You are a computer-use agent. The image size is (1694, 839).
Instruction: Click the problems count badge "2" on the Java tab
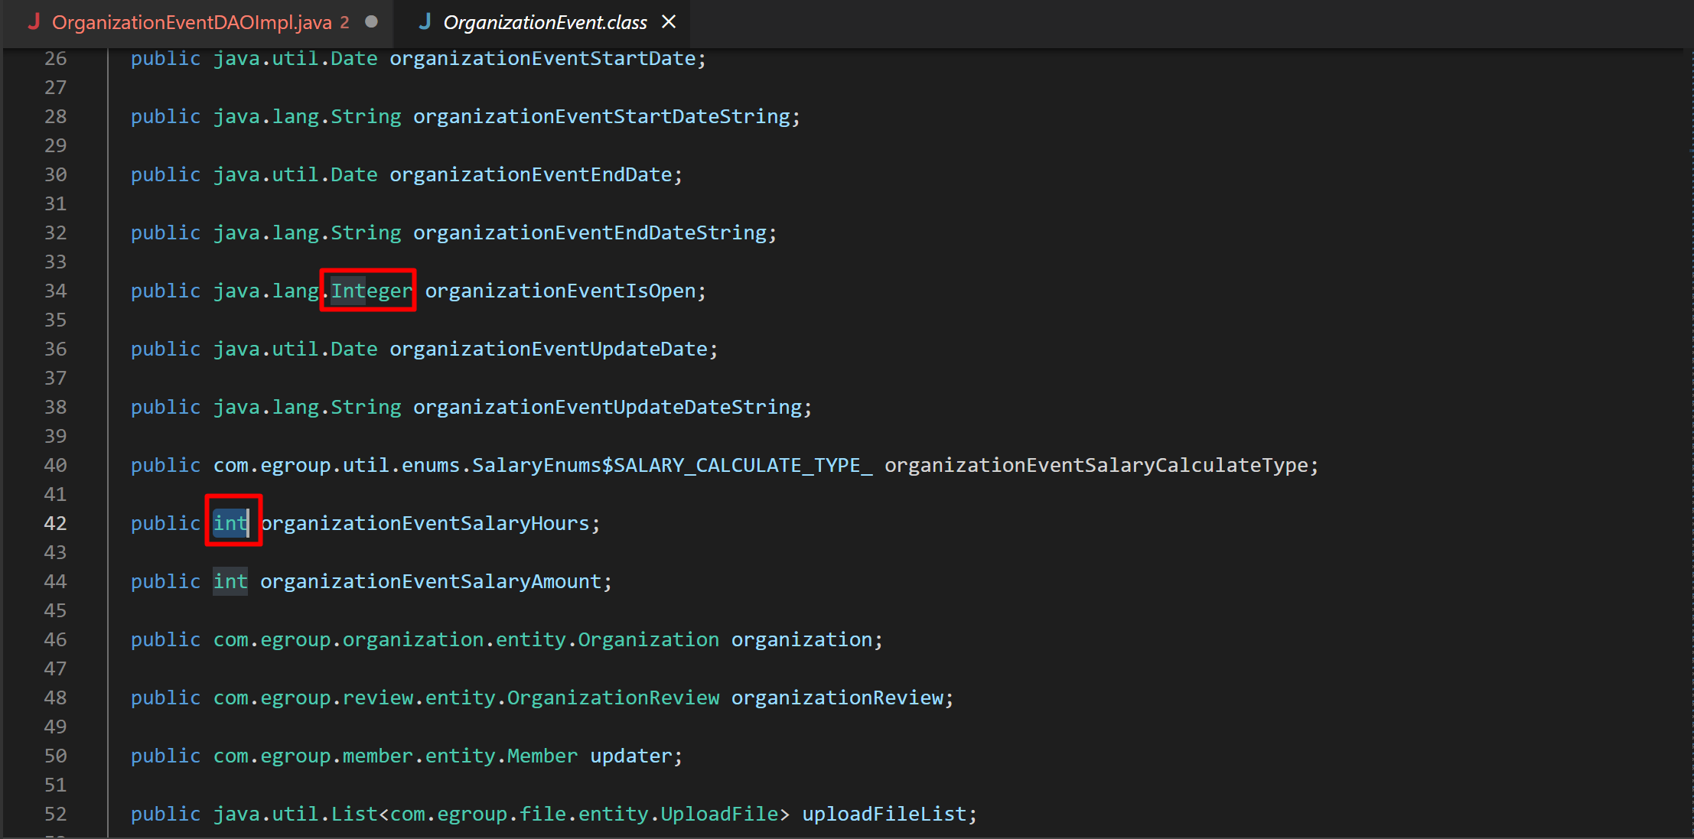point(344,23)
